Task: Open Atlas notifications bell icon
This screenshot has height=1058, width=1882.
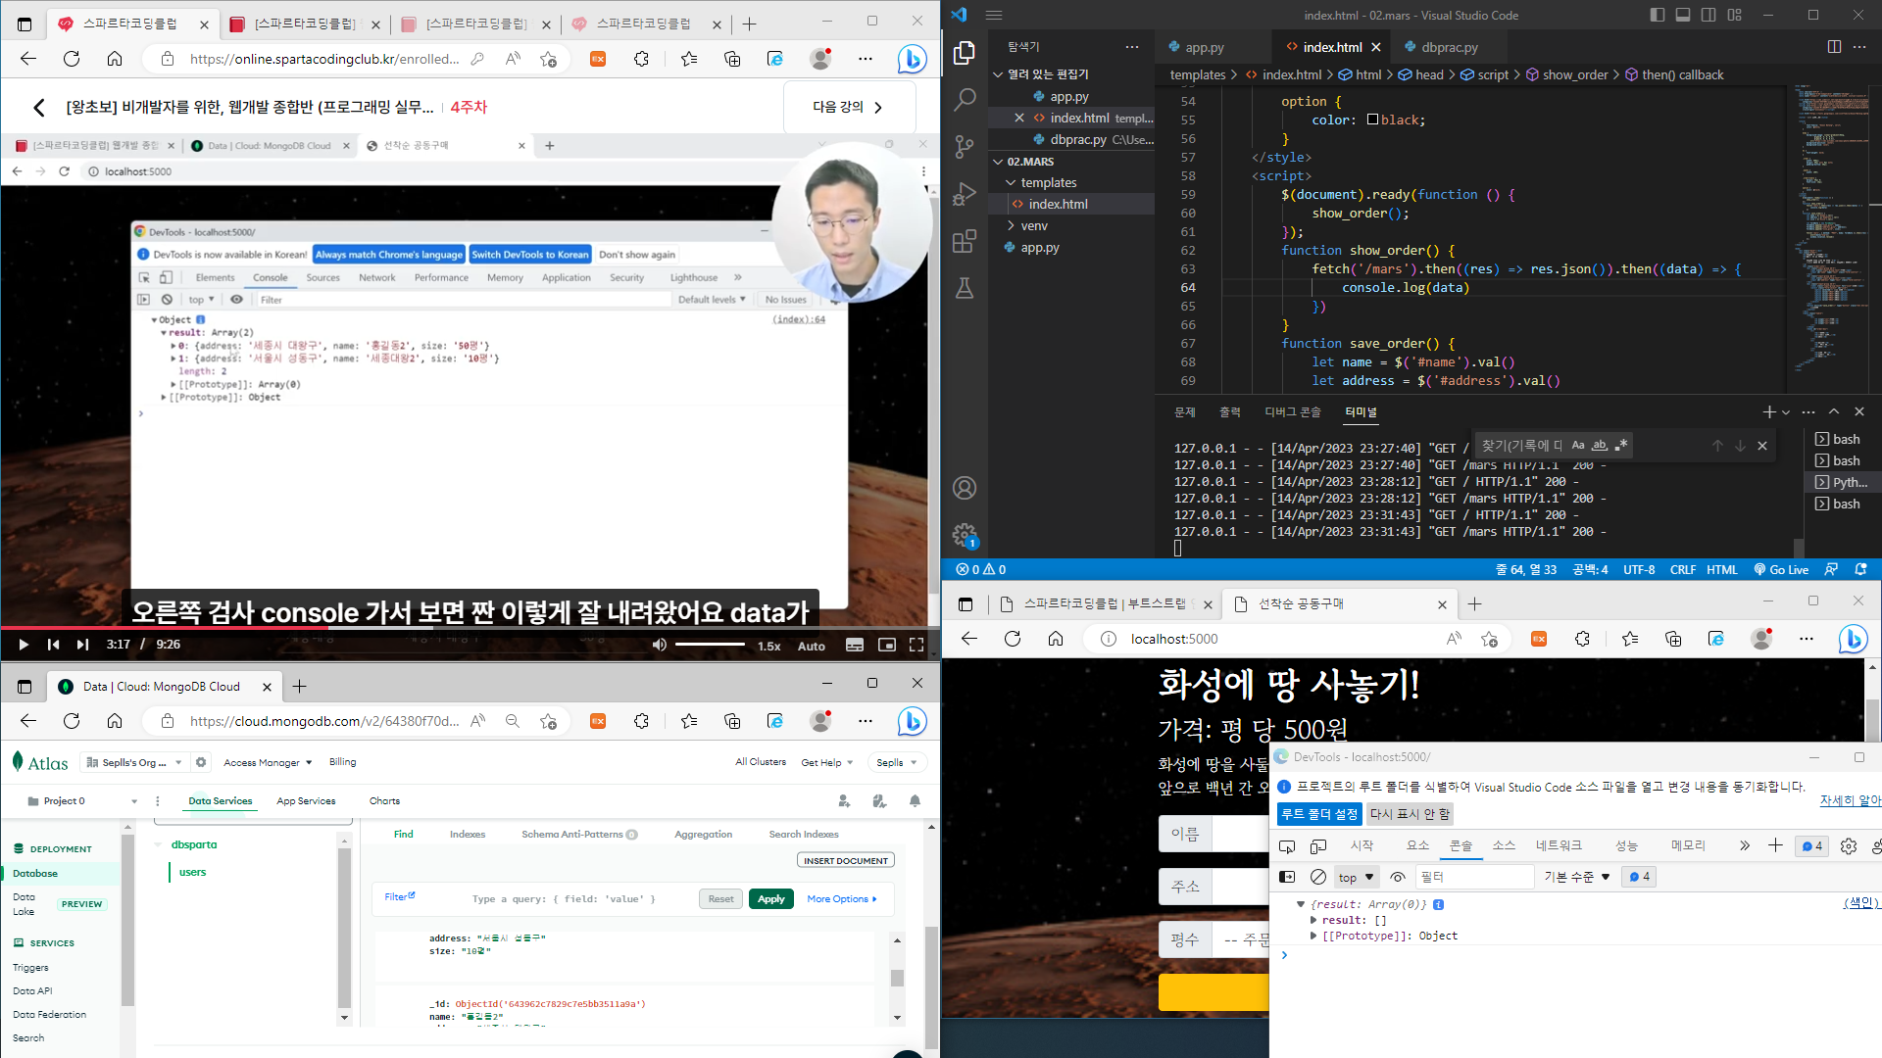Action: [x=915, y=801]
